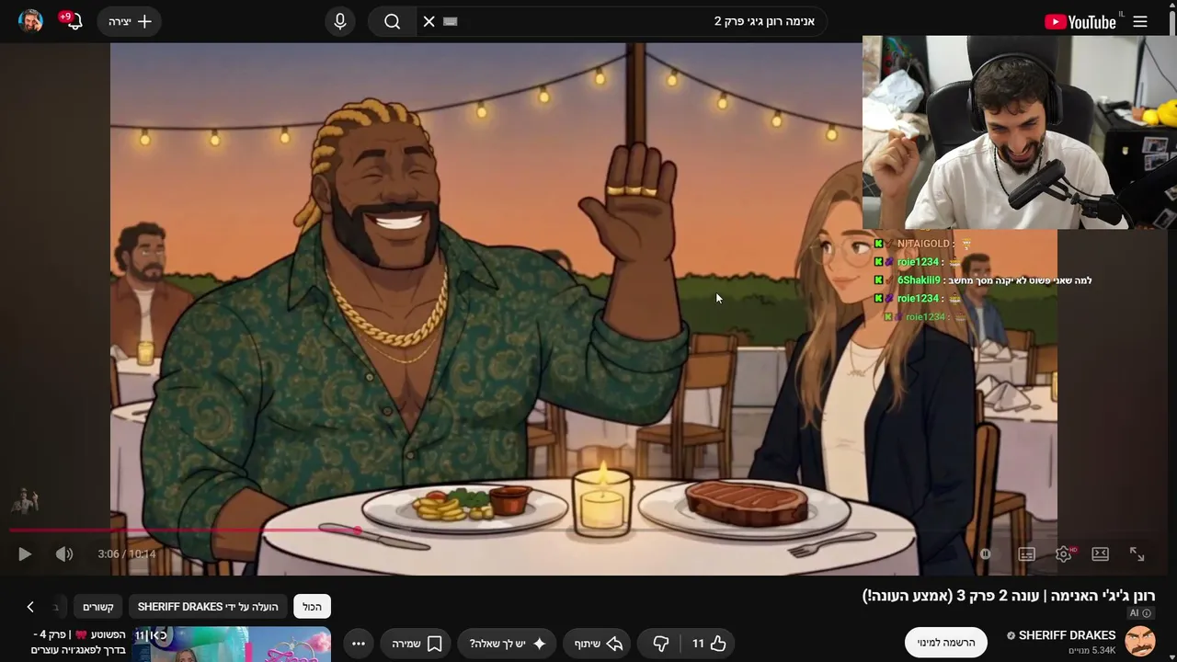Open the on-screen keyboard icon in search

click(x=451, y=21)
